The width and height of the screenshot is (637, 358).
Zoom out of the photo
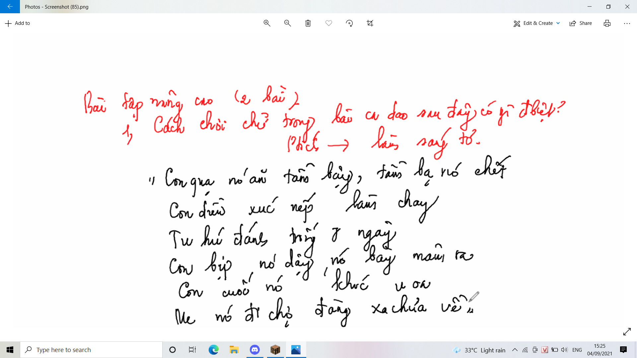coord(287,23)
